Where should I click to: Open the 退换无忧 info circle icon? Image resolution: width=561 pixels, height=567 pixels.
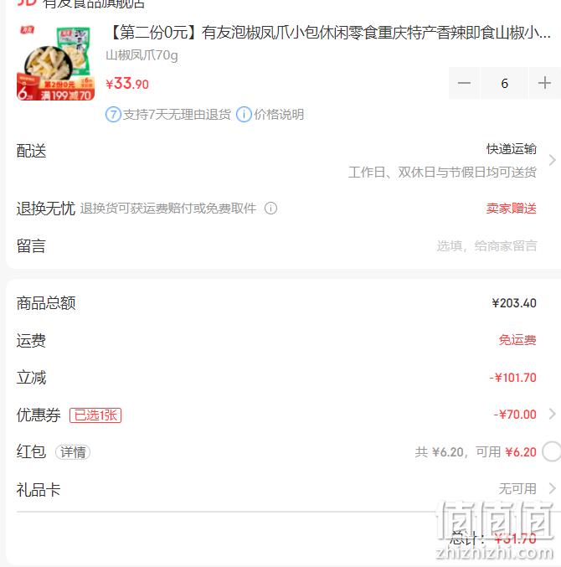pyautogui.click(x=270, y=209)
